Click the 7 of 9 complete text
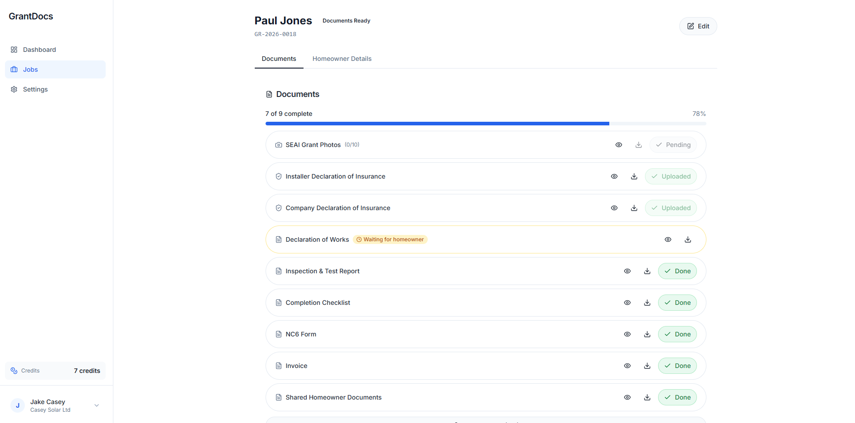 click(289, 114)
